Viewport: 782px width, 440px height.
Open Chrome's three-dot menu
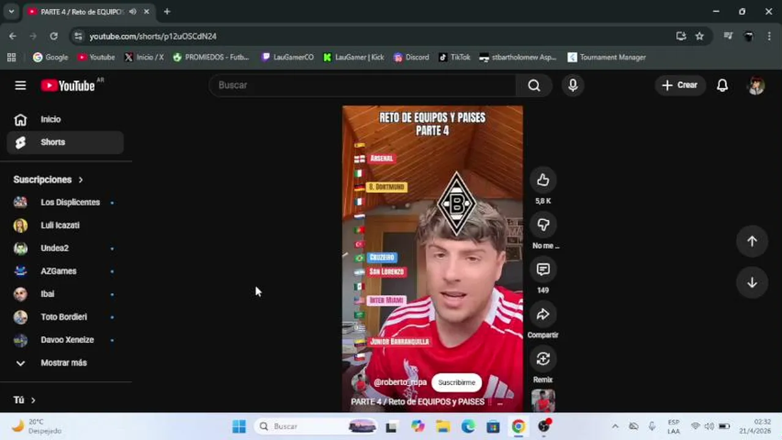tap(769, 36)
